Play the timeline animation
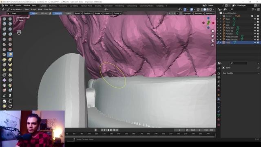The height and width of the screenshot is (147, 261). (x=111, y=130)
